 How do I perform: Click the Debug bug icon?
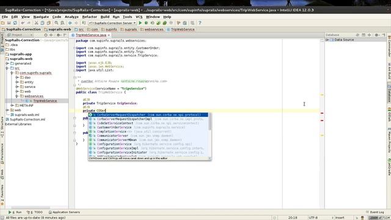coord(147,23)
